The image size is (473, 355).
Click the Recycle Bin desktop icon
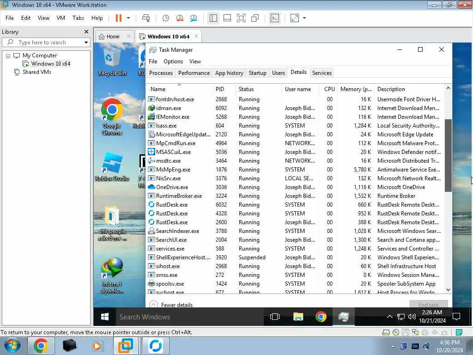pos(112,62)
